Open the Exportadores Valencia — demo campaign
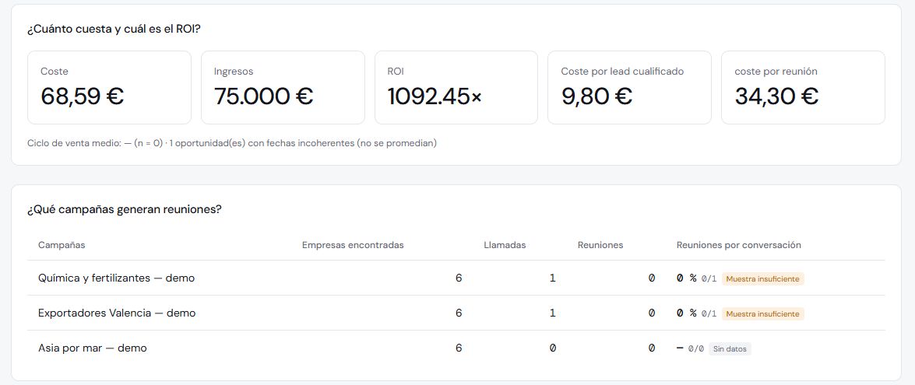The image size is (915, 385). [117, 313]
